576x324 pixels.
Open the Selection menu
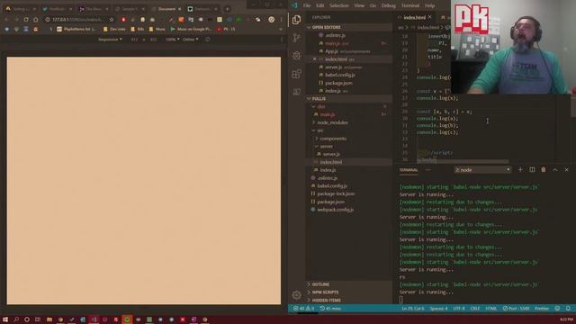(338, 5)
